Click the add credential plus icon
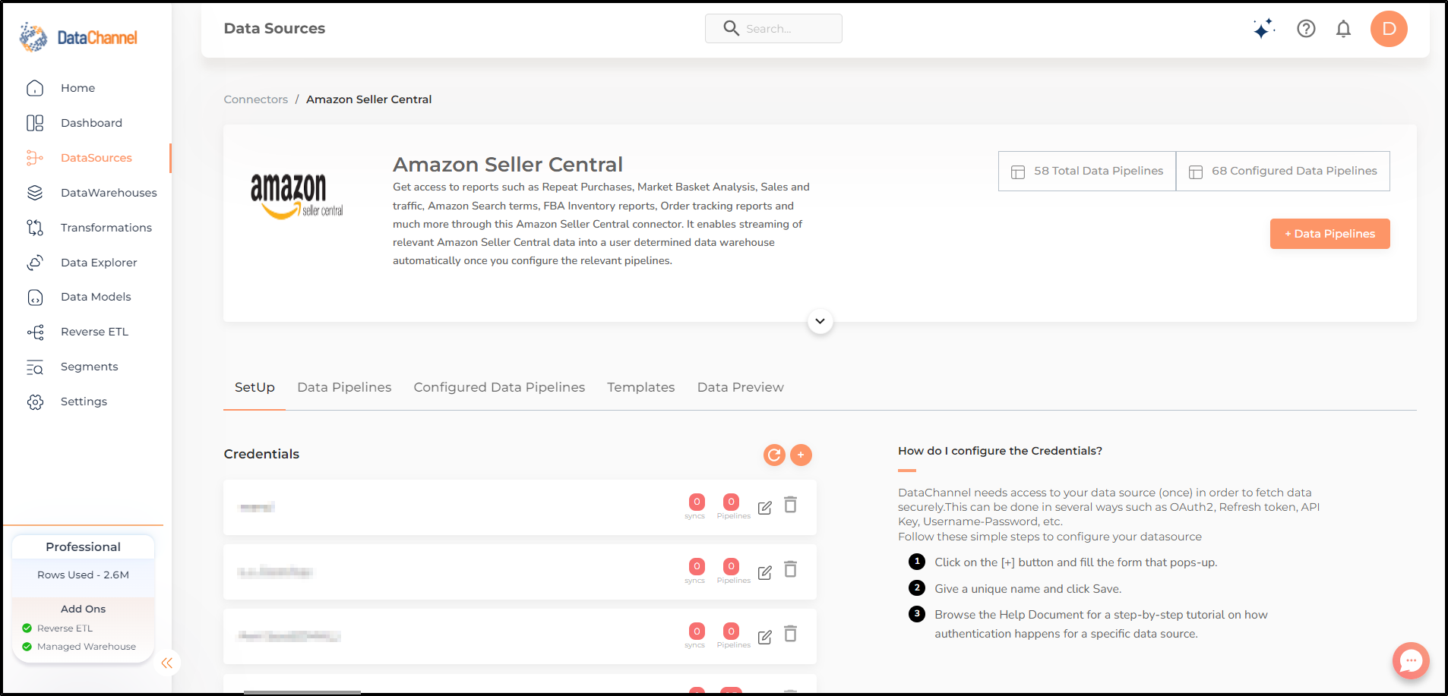 point(801,455)
